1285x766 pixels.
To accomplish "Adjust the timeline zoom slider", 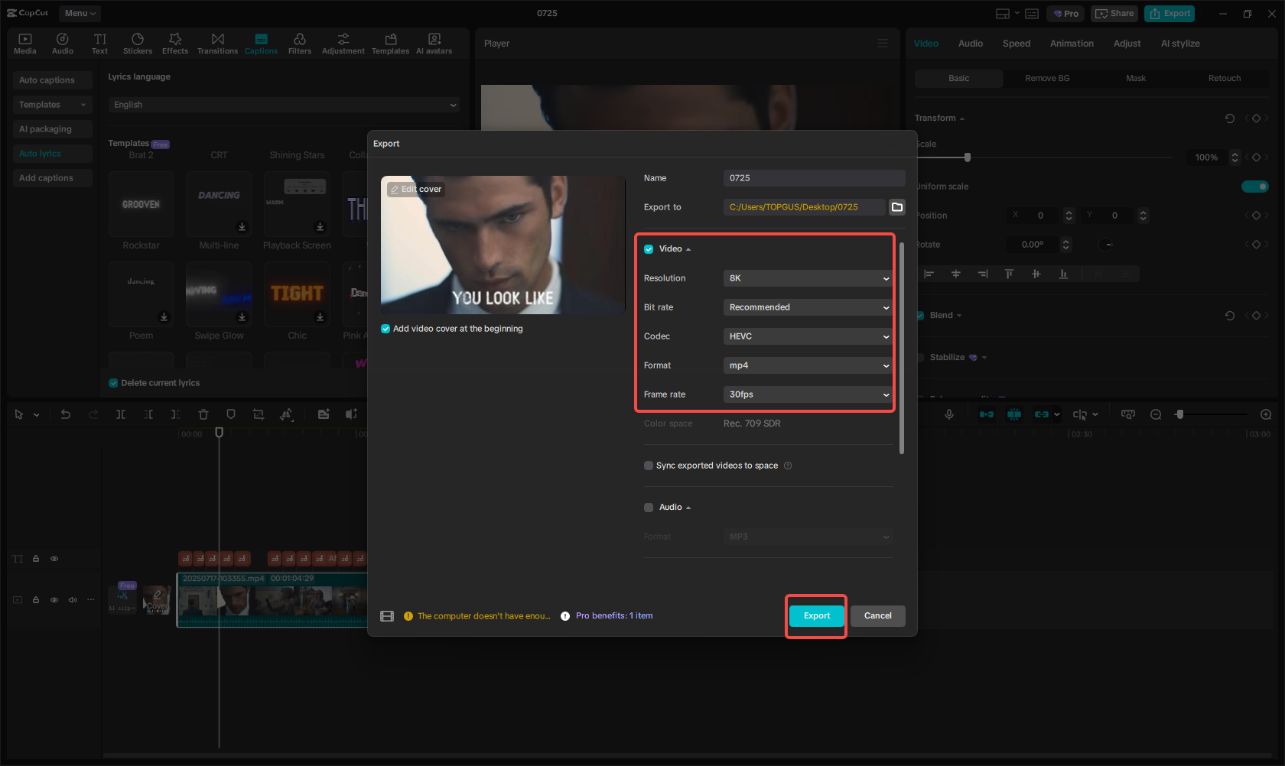I will [1179, 414].
